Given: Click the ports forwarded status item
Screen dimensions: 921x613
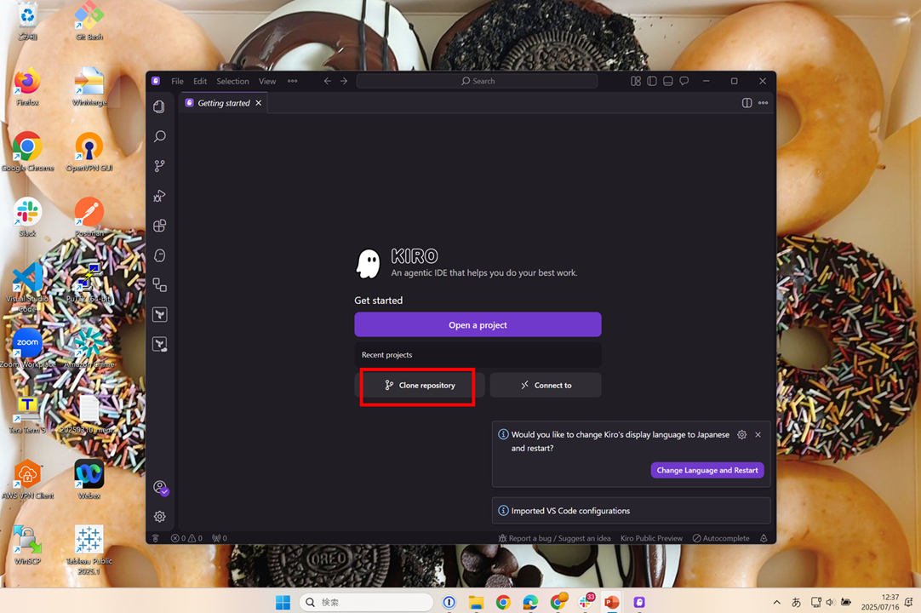Looking at the screenshot, I should coord(220,538).
